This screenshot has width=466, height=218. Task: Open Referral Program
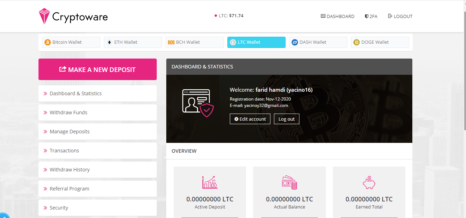click(97, 189)
